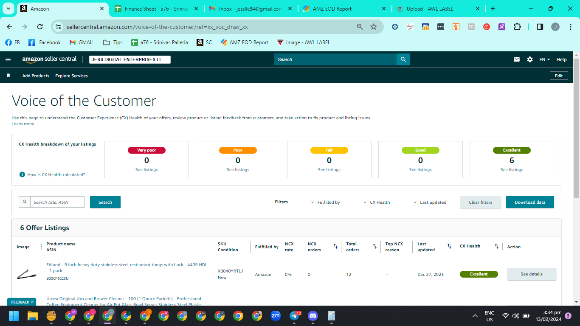Screen dimensions: 580x326
Task: Click the Search title, ASIN input field
Action: point(57,202)
